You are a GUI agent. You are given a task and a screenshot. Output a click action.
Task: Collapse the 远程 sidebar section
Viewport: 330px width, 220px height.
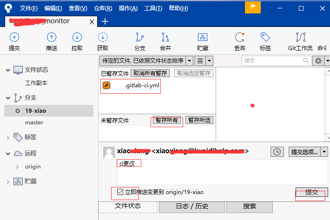(x=8, y=154)
